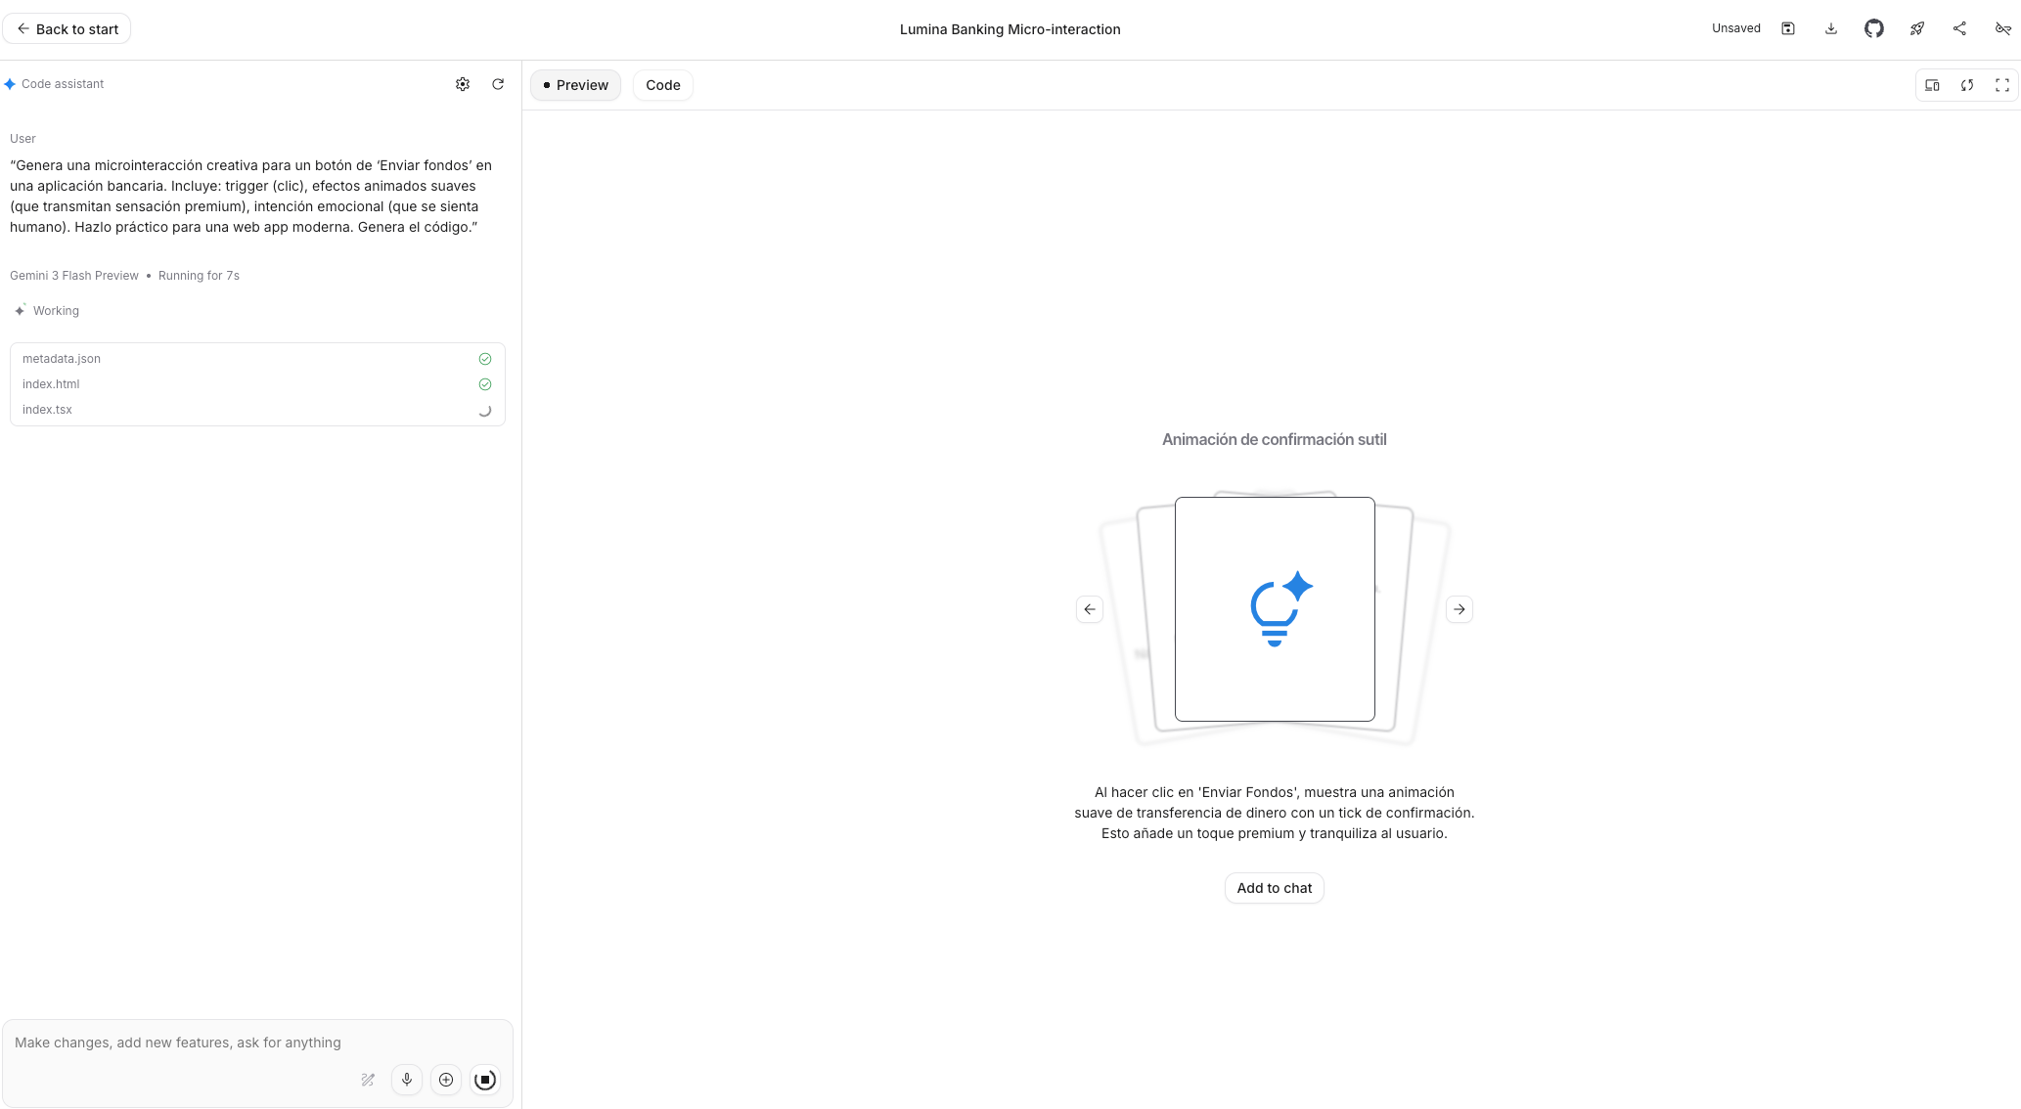Go Back to start

67,29
